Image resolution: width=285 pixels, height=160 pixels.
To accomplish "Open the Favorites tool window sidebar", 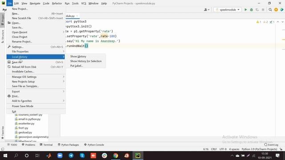I will click(3, 132).
